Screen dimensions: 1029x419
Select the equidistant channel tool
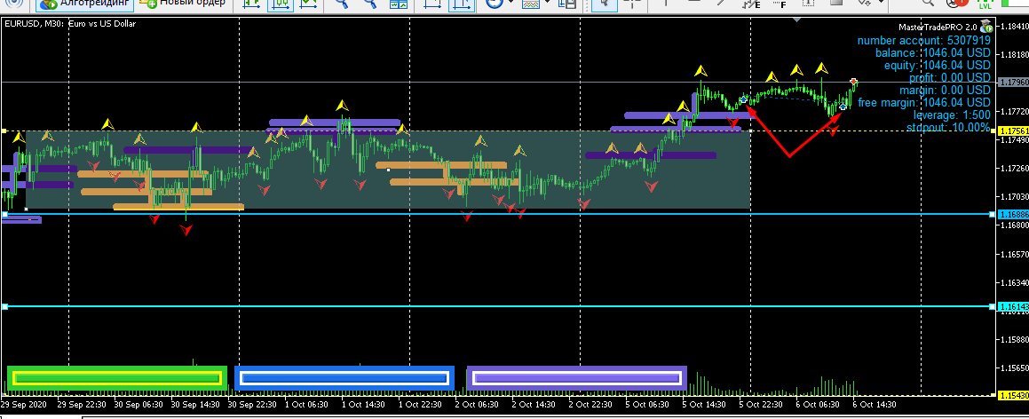[x=749, y=4]
